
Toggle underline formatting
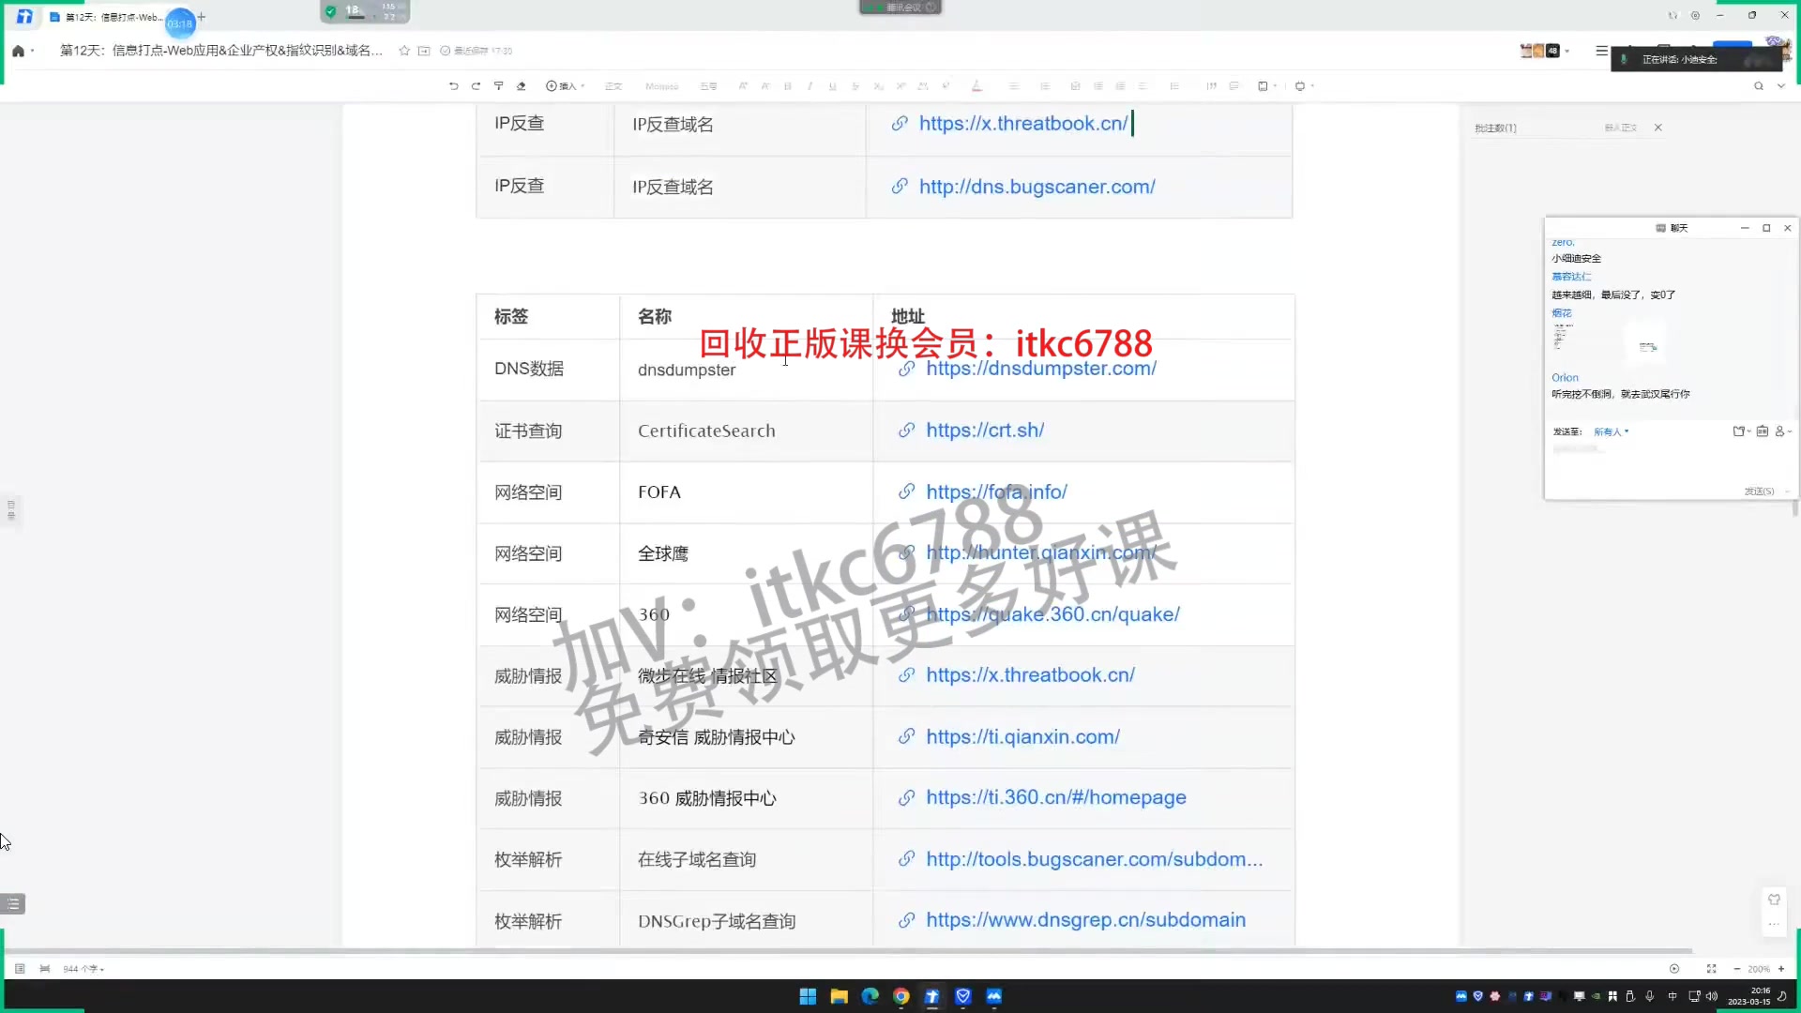coord(832,85)
